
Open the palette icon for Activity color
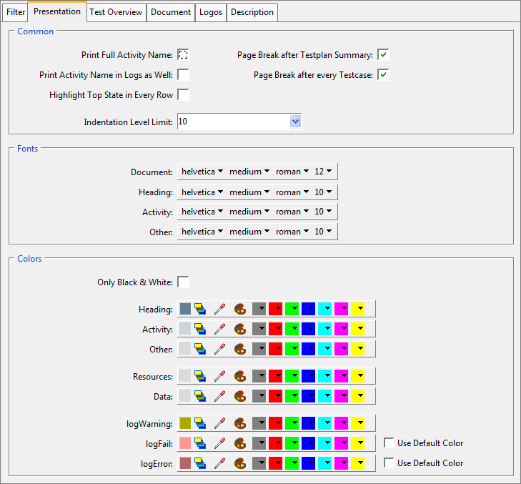pos(240,329)
